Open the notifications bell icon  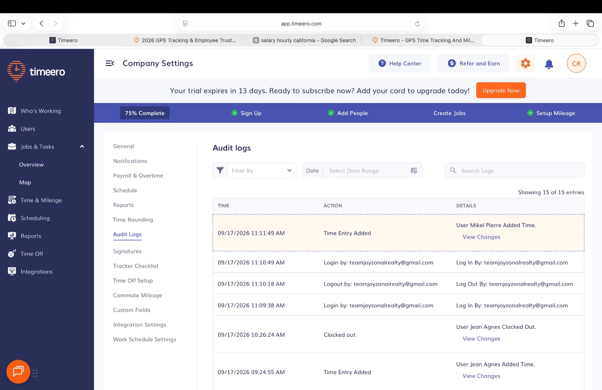pos(549,64)
